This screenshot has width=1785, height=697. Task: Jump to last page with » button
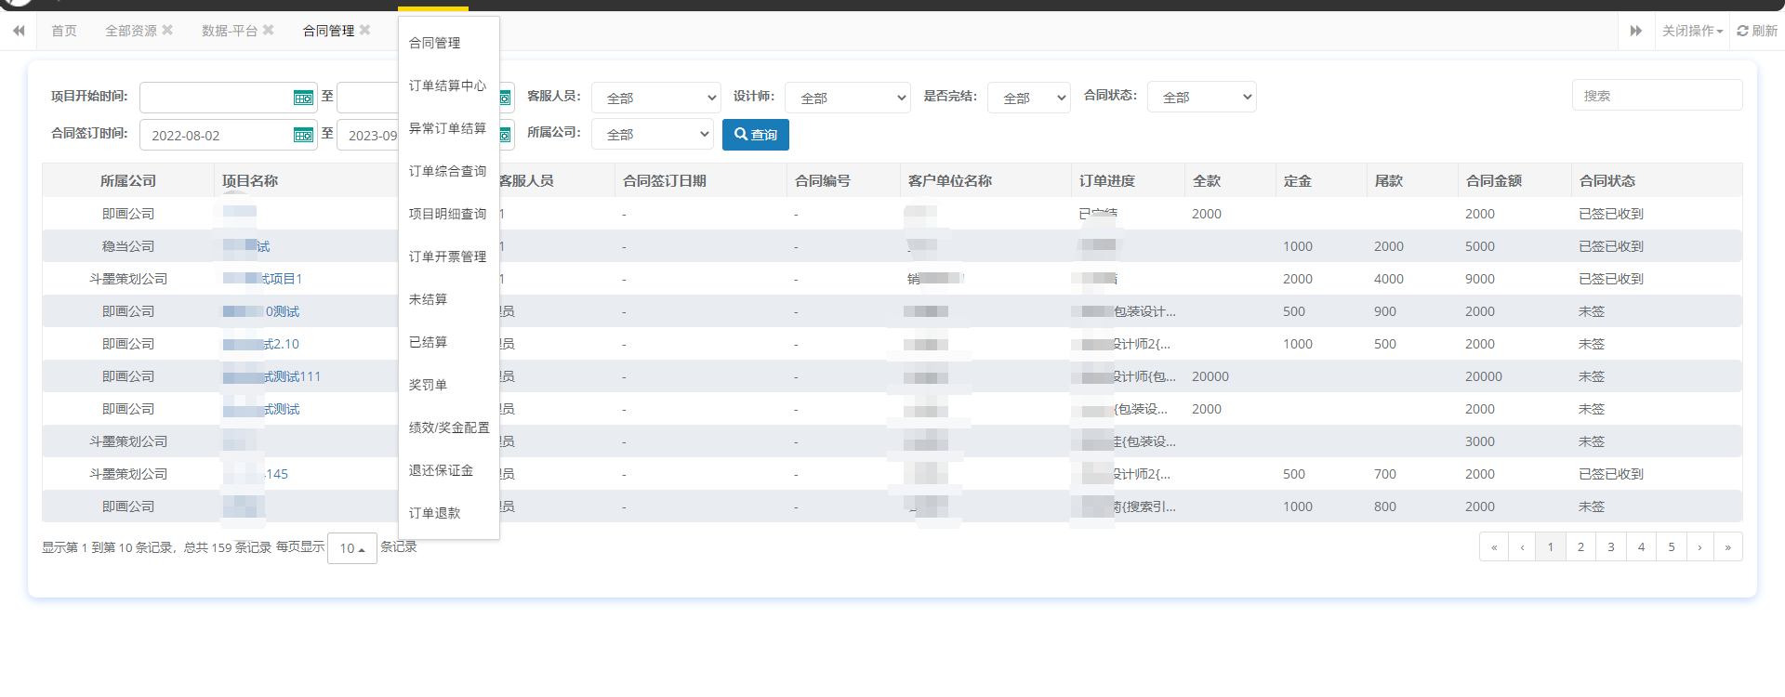(x=1727, y=546)
